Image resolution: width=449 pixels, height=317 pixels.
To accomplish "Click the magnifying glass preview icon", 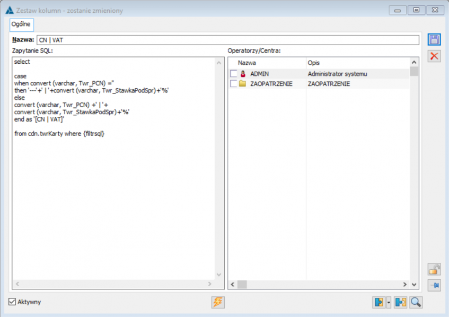I will pyautogui.click(x=416, y=302).
